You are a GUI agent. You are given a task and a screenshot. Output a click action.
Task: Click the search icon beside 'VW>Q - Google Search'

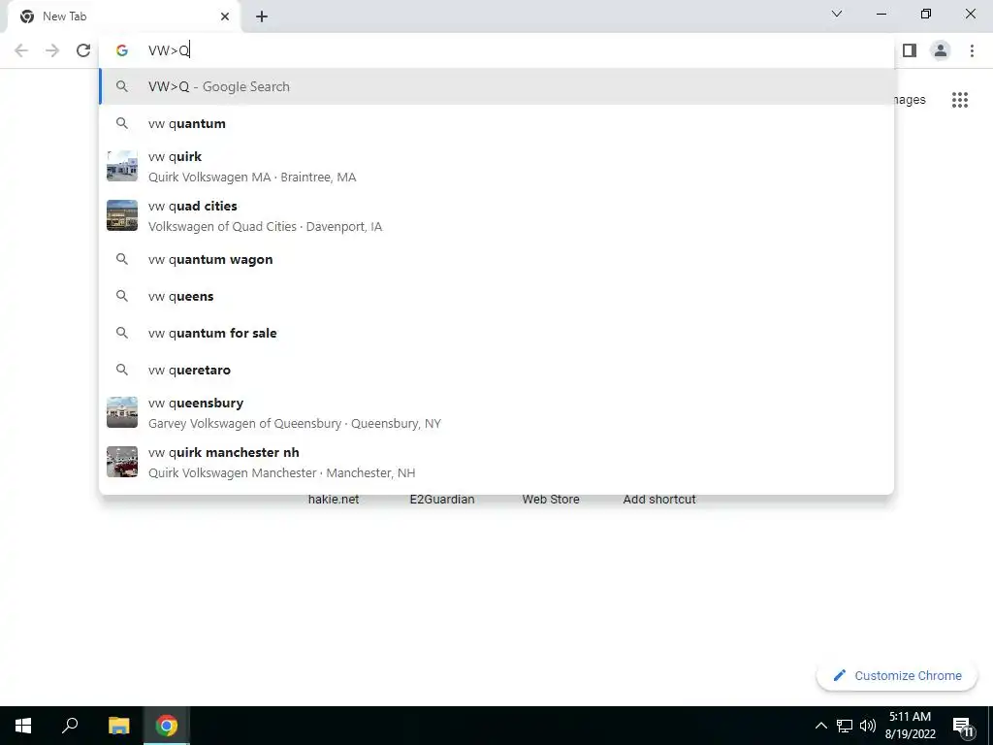[122, 86]
